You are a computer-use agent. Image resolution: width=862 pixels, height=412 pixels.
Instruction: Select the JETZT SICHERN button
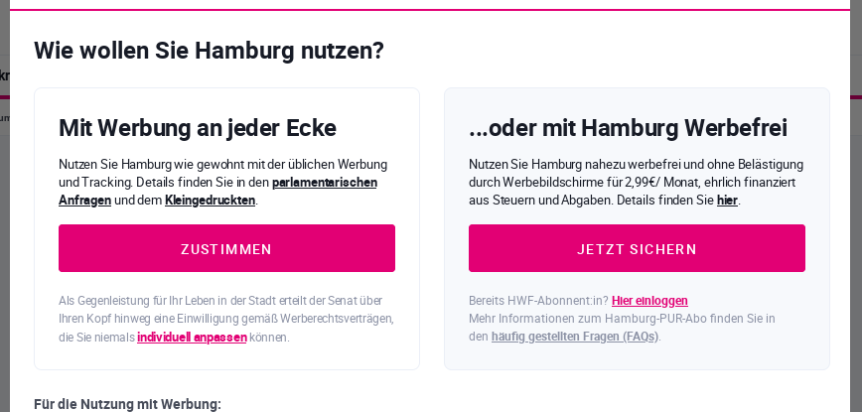click(637, 248)
